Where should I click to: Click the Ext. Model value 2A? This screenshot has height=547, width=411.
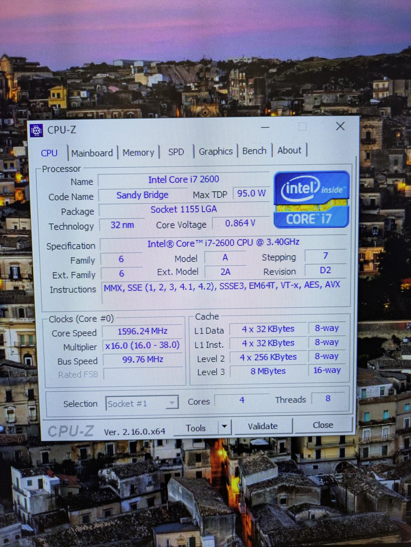[x=225, y=272]
